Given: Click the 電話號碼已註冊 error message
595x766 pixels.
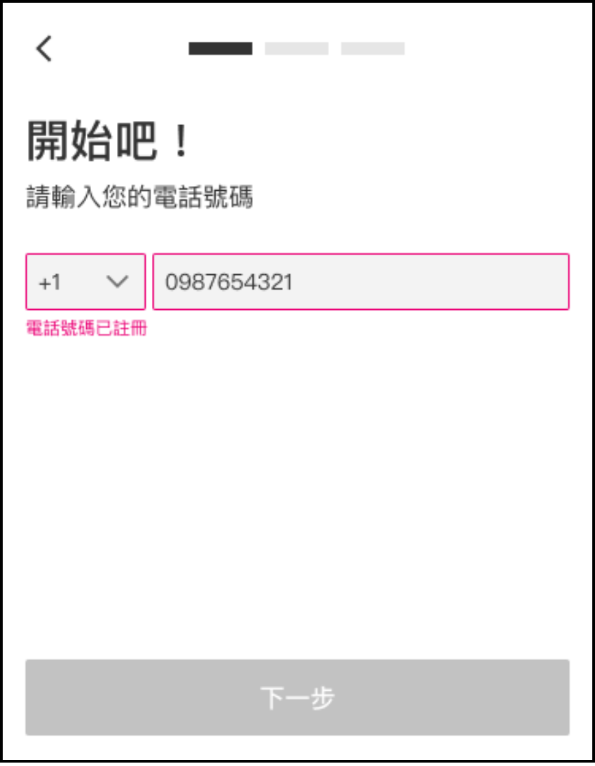Looking at the screenshot, I should tap(86, 328).
